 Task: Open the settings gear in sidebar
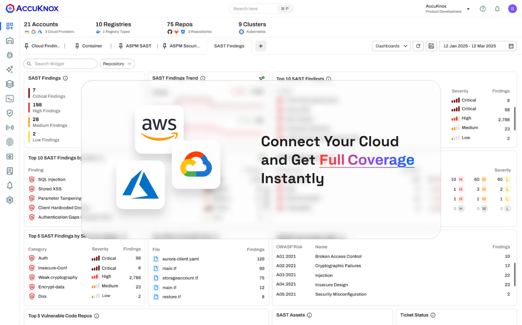point(10,200)
